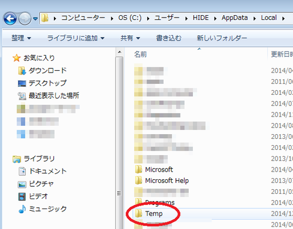Click the ビデオ library icon
This screenshot has height=229, width=293.
22,197
